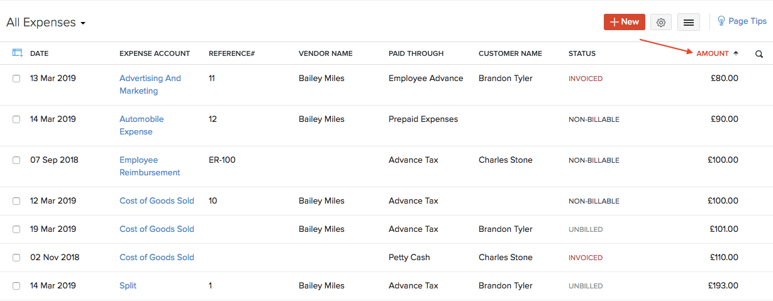Sort by the Date column header
This screenshot has width=773, height=301.
click(39, 53)
